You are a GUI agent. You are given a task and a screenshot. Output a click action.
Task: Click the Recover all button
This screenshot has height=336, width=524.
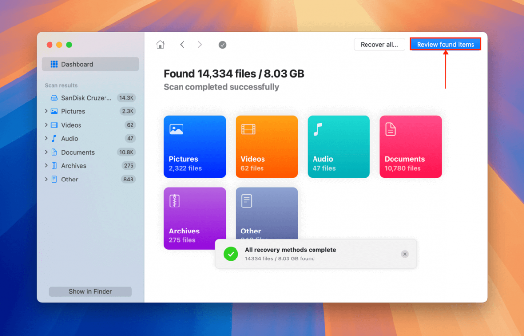(x=379, y=44)
